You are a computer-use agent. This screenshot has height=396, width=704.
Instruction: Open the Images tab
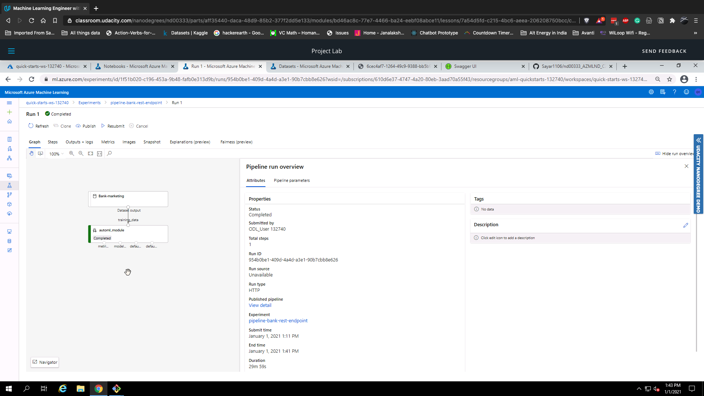pyautogui.click(x=129, y=142)
